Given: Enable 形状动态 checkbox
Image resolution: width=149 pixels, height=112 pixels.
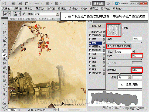Looking at the screenshot, I should tap(90, 35).
